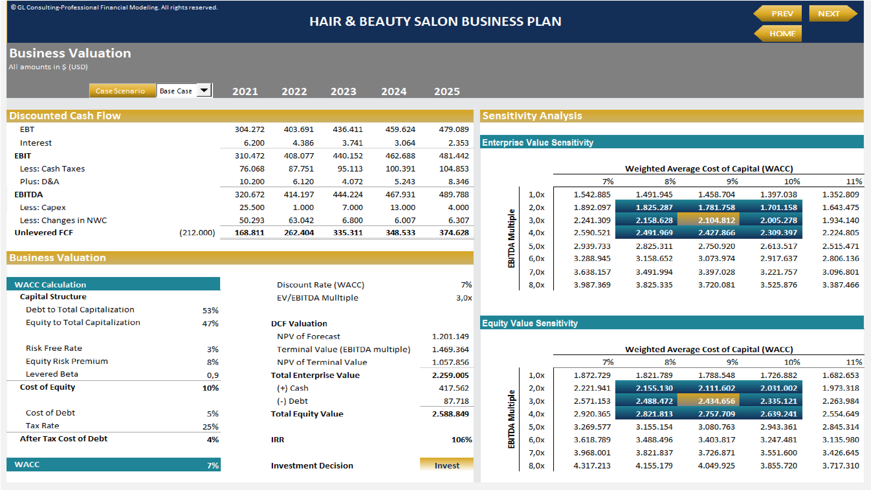Select Cash value 417.562
Image resolution: width=871 pixels, height=490 pixels.
[x=454, y=388]
